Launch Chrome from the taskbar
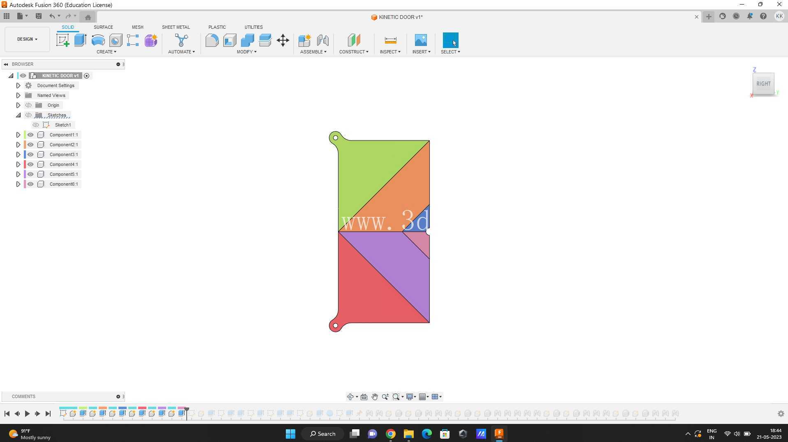The image size is (788, 442). [x=390, y=434]
